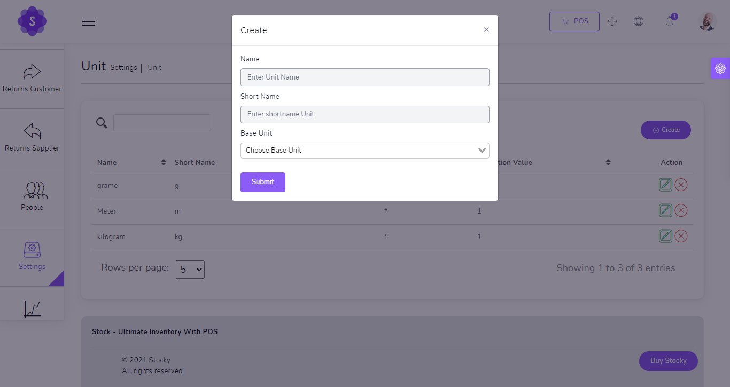Click the Short Name input field

(x=364, y=114)
